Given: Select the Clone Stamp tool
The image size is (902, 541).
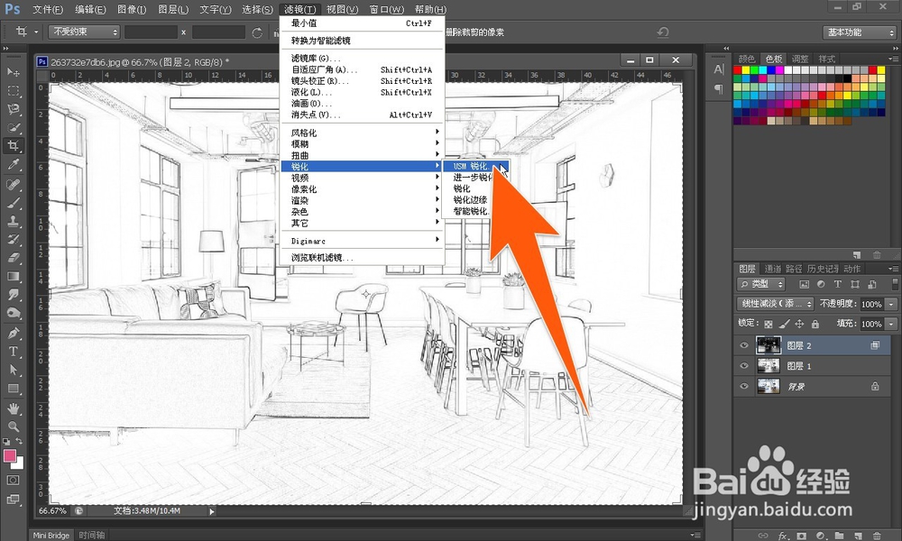Looking at the screenshot, I should 14,221.
